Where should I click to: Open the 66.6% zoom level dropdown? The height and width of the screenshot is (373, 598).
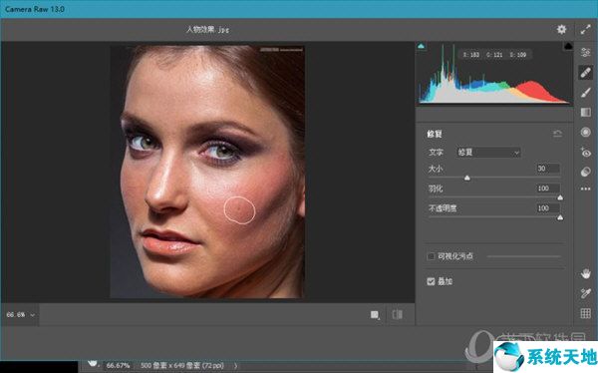click(x=20, y=315)
